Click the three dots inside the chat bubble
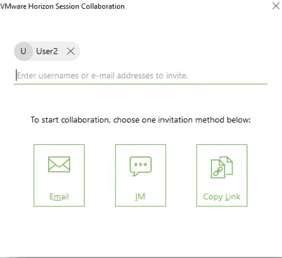The height and width of the screenshot is (258, 282). (140, 164)
